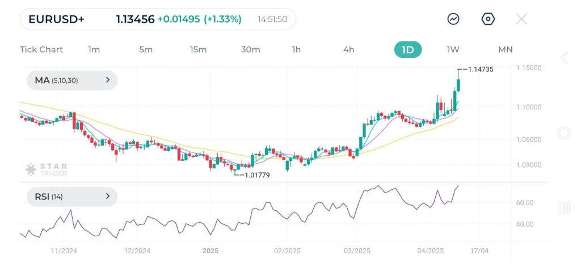581x268 pixels.
Task: Tap the Android recent apps icon
Action: click(x=564, y=208)
